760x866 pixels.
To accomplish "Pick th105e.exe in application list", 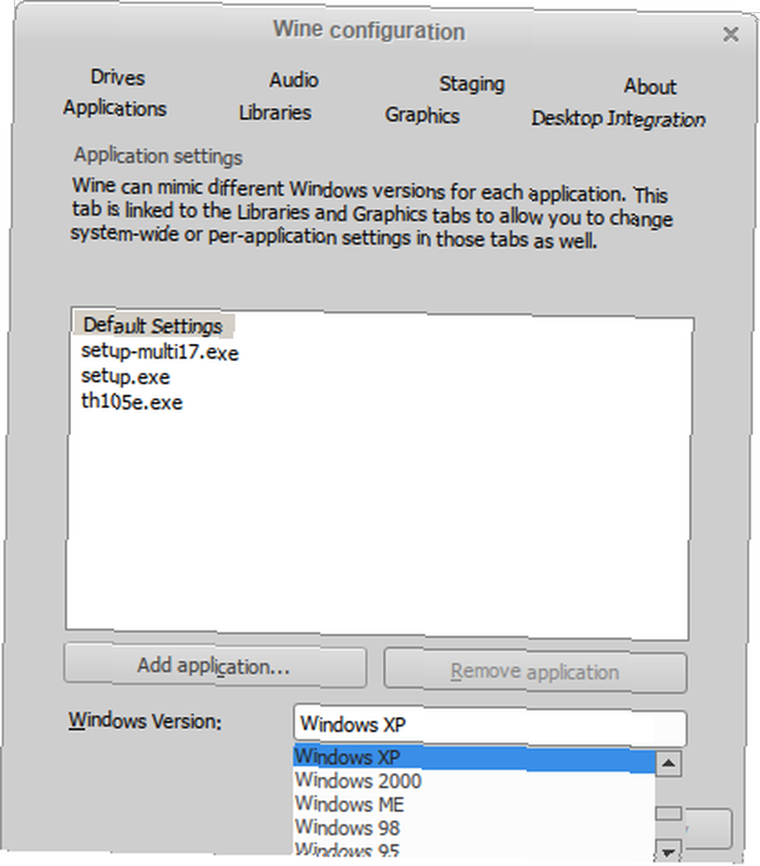I will (132, 401).
